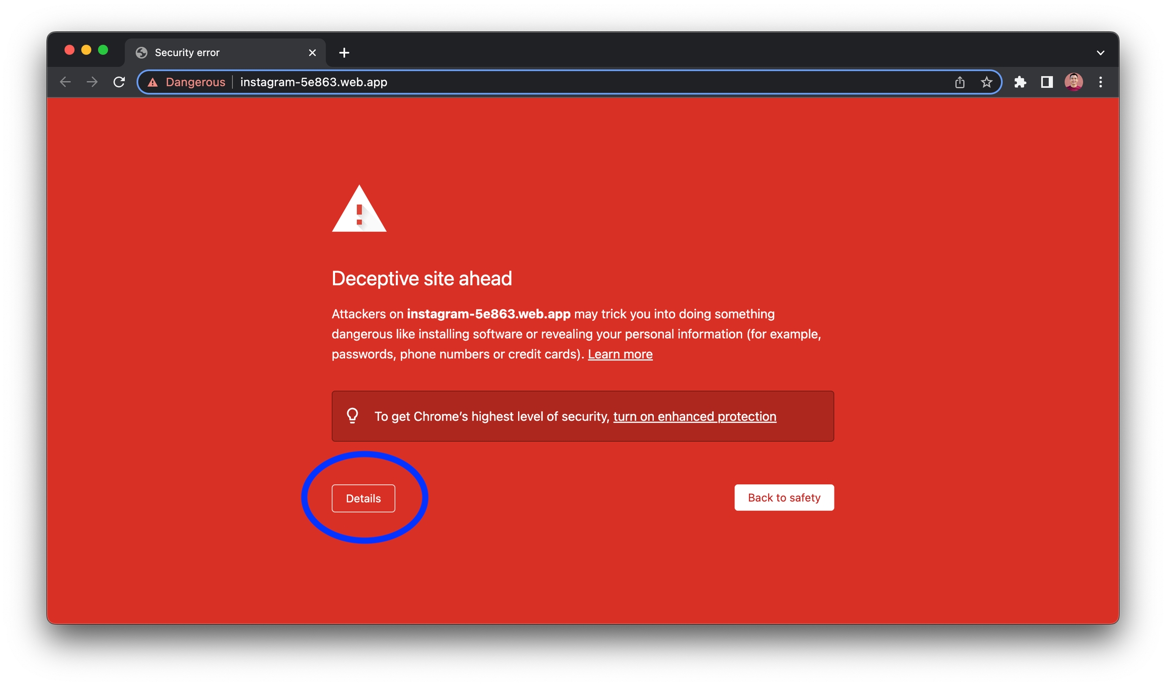Open the Learn more link

tap(620, 354)
